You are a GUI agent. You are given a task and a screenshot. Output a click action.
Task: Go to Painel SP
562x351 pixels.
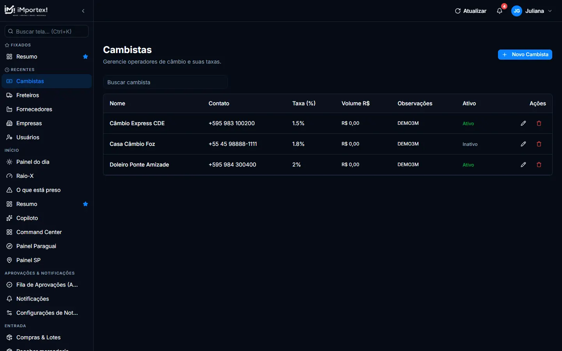pos(47,260)
